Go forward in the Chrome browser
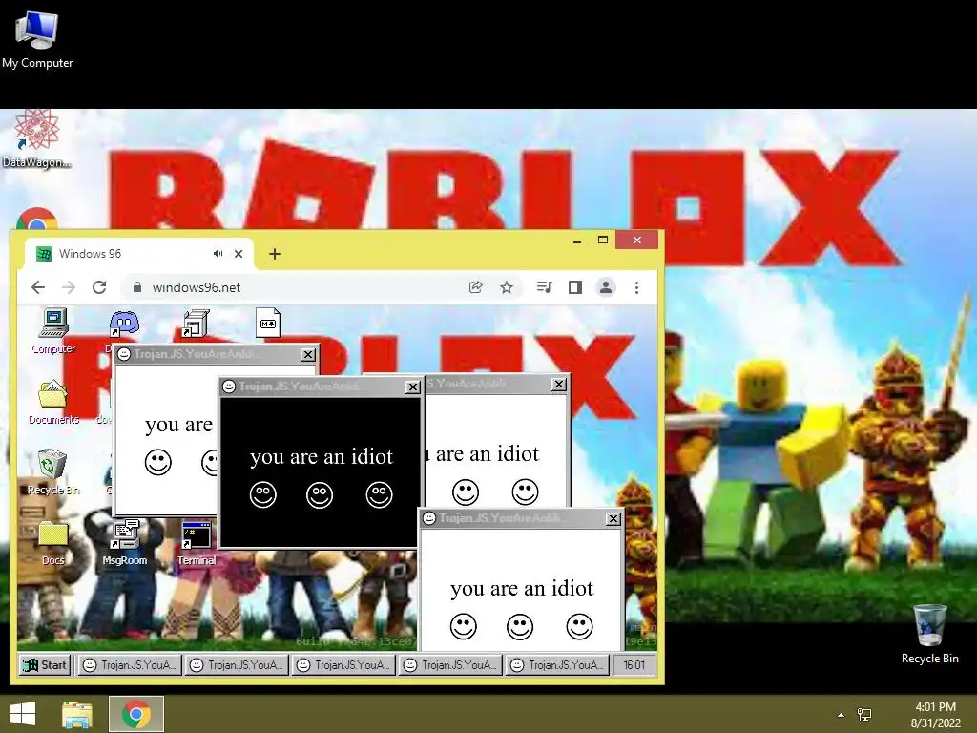This screenshot has height=733, width=977. tap(69, 287)
